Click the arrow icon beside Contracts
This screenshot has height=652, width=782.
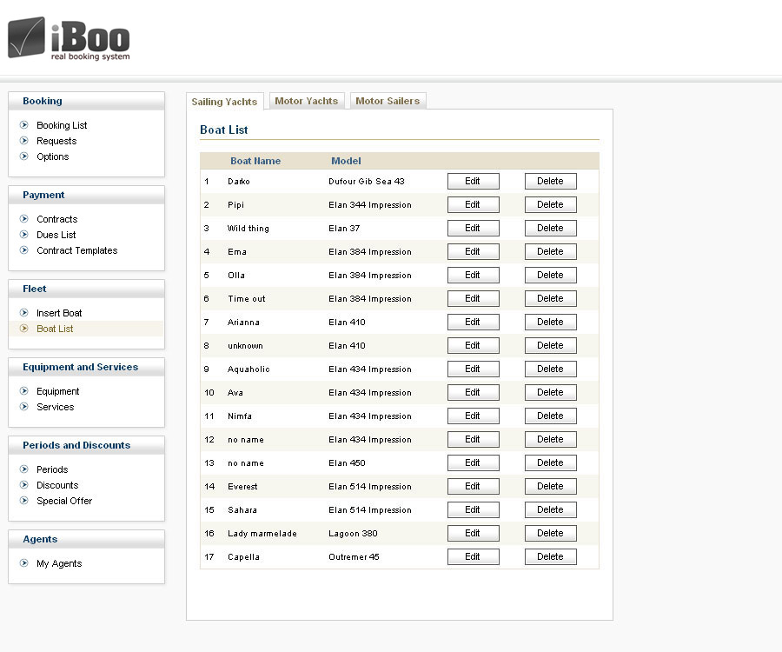tap(24, 219)
